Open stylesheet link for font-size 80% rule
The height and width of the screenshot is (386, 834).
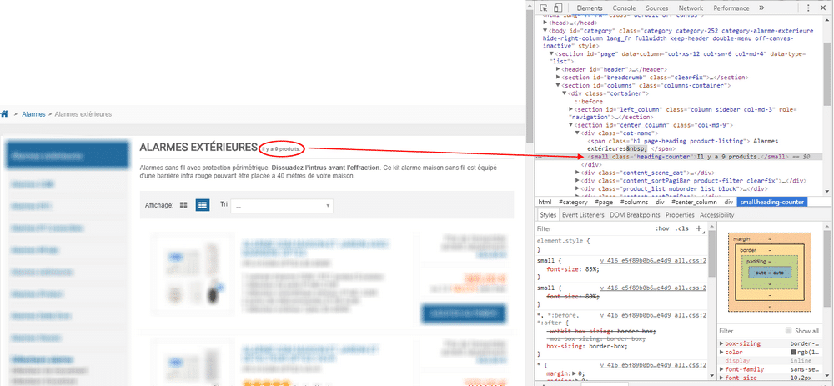(x=653, y=288)
